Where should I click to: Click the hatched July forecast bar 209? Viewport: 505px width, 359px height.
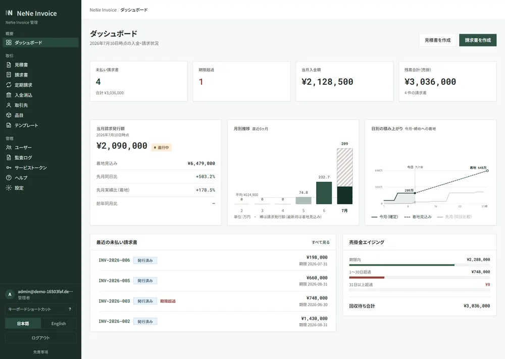[x=344, y=168]
